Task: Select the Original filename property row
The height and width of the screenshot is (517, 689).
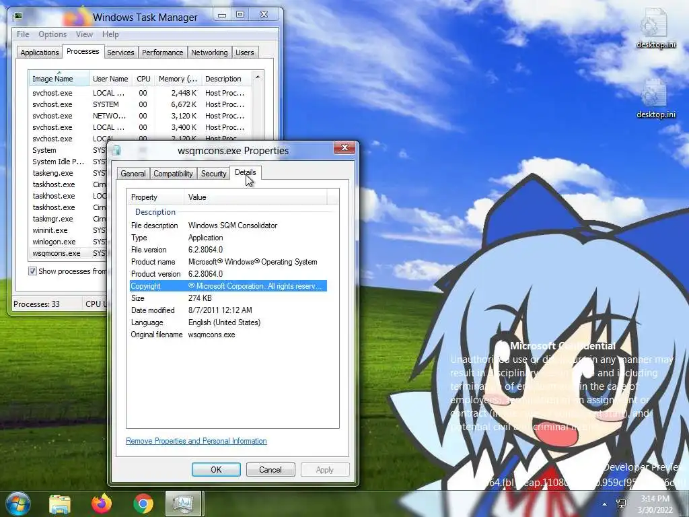Action: coord(228,335)
